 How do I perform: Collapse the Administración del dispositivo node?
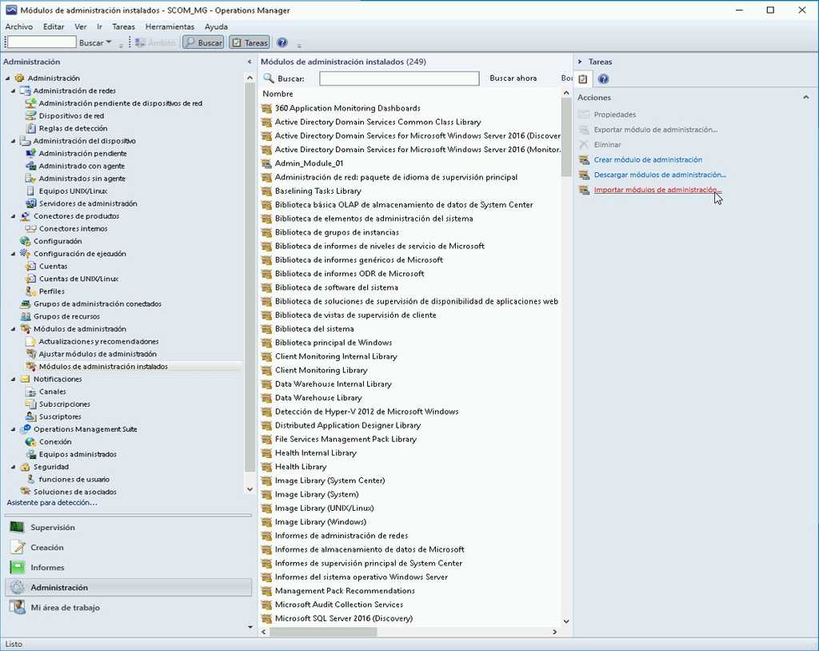(14, 141)
